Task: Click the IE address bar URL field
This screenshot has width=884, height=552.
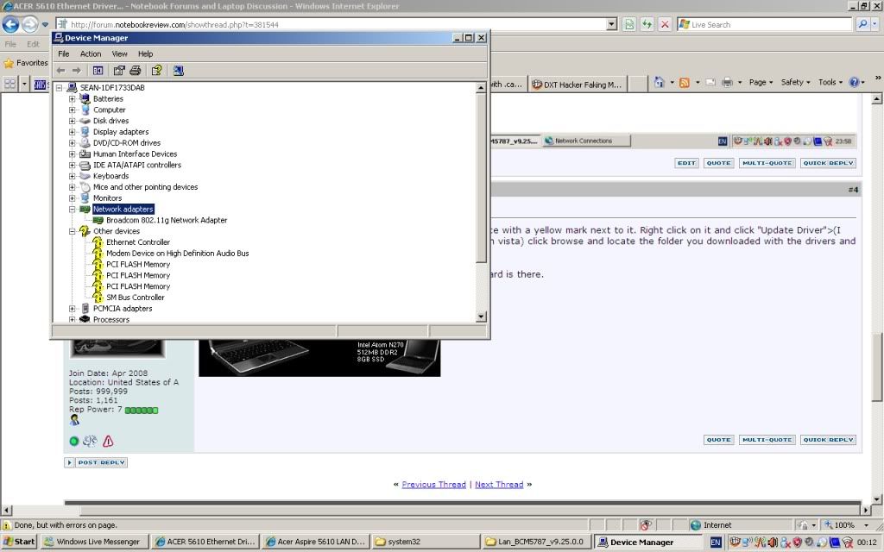Action: (x=330, y=25)
